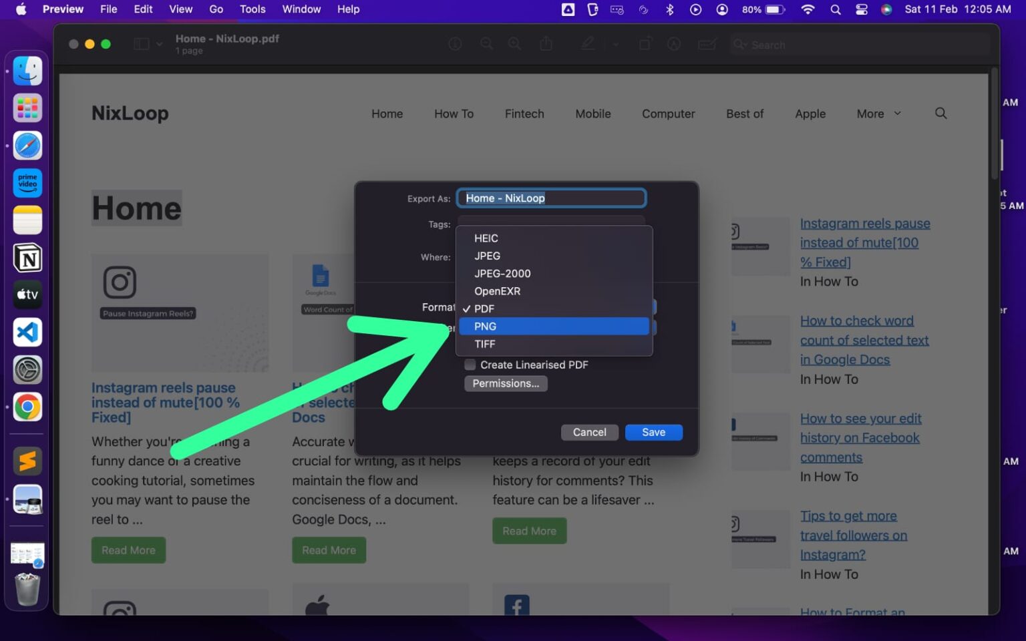Expand the More menu on NixLoop page
This screenshot has width=1026, height=641.
[878, 114]
